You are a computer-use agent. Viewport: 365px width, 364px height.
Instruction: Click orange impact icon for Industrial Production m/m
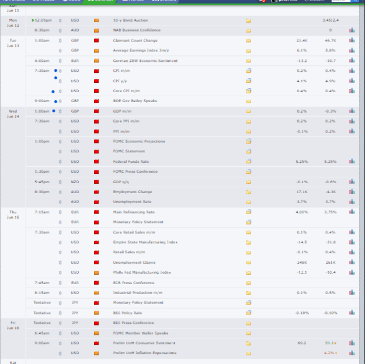96,293
